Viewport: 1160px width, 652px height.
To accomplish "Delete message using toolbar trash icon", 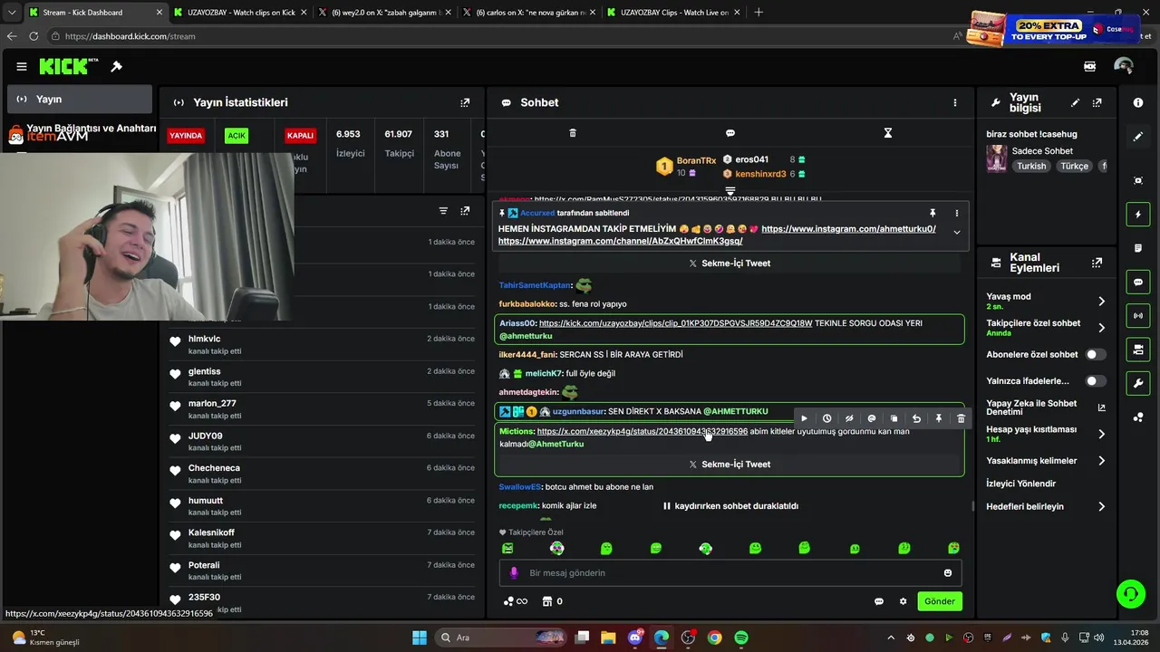I will tap(961, 418).
